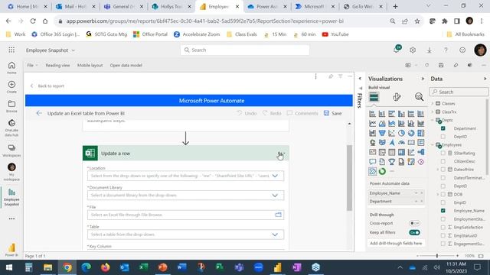
Task: Open the File menu
Action: 32,65
